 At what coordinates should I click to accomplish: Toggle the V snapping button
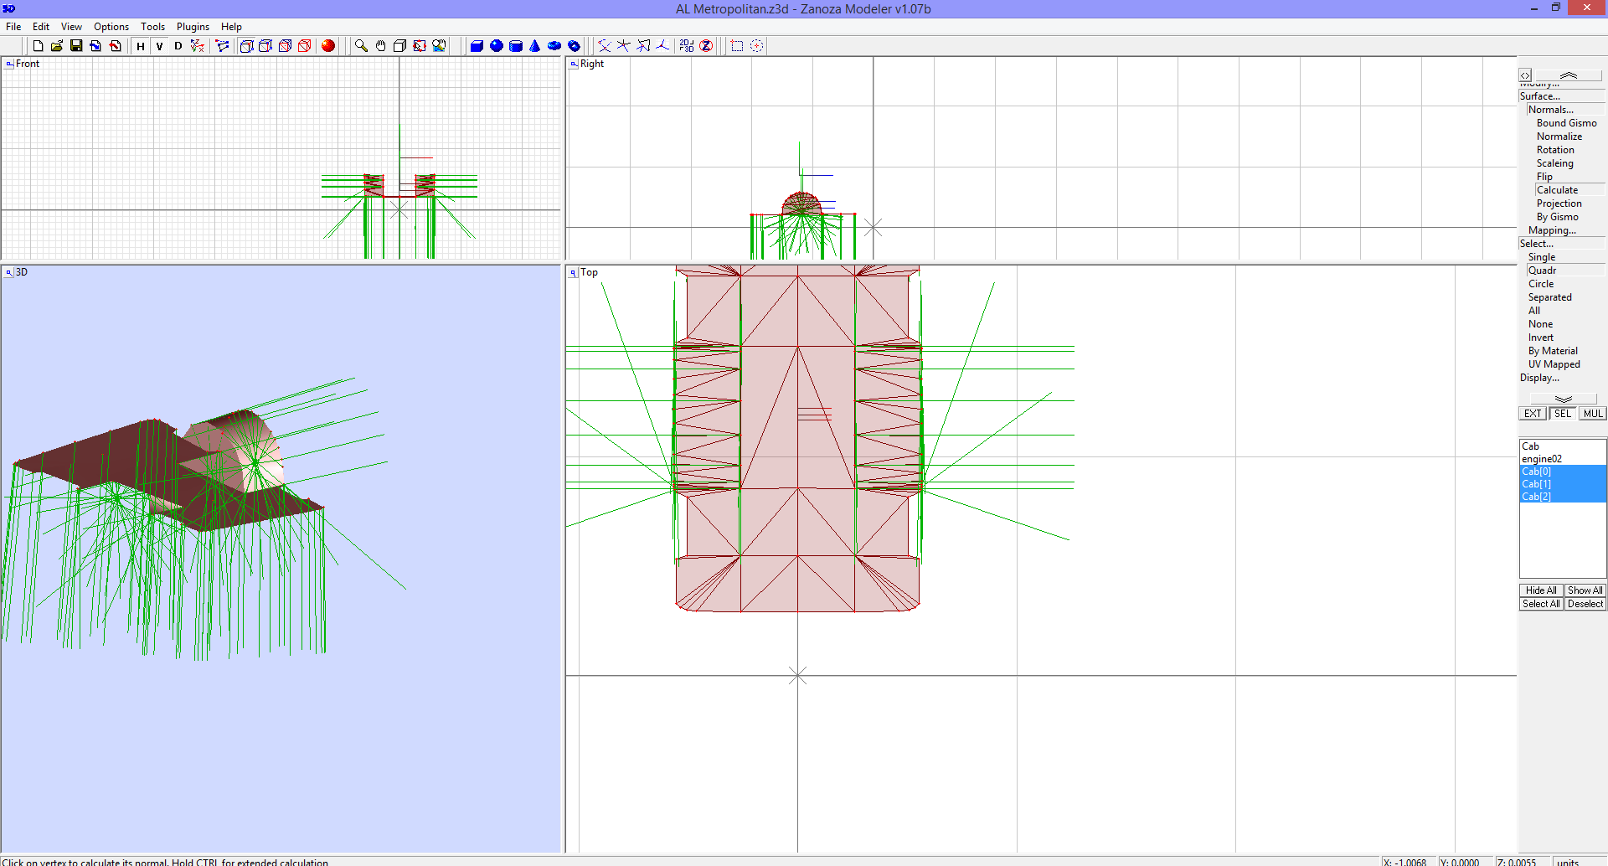click(x=159, y=46)
